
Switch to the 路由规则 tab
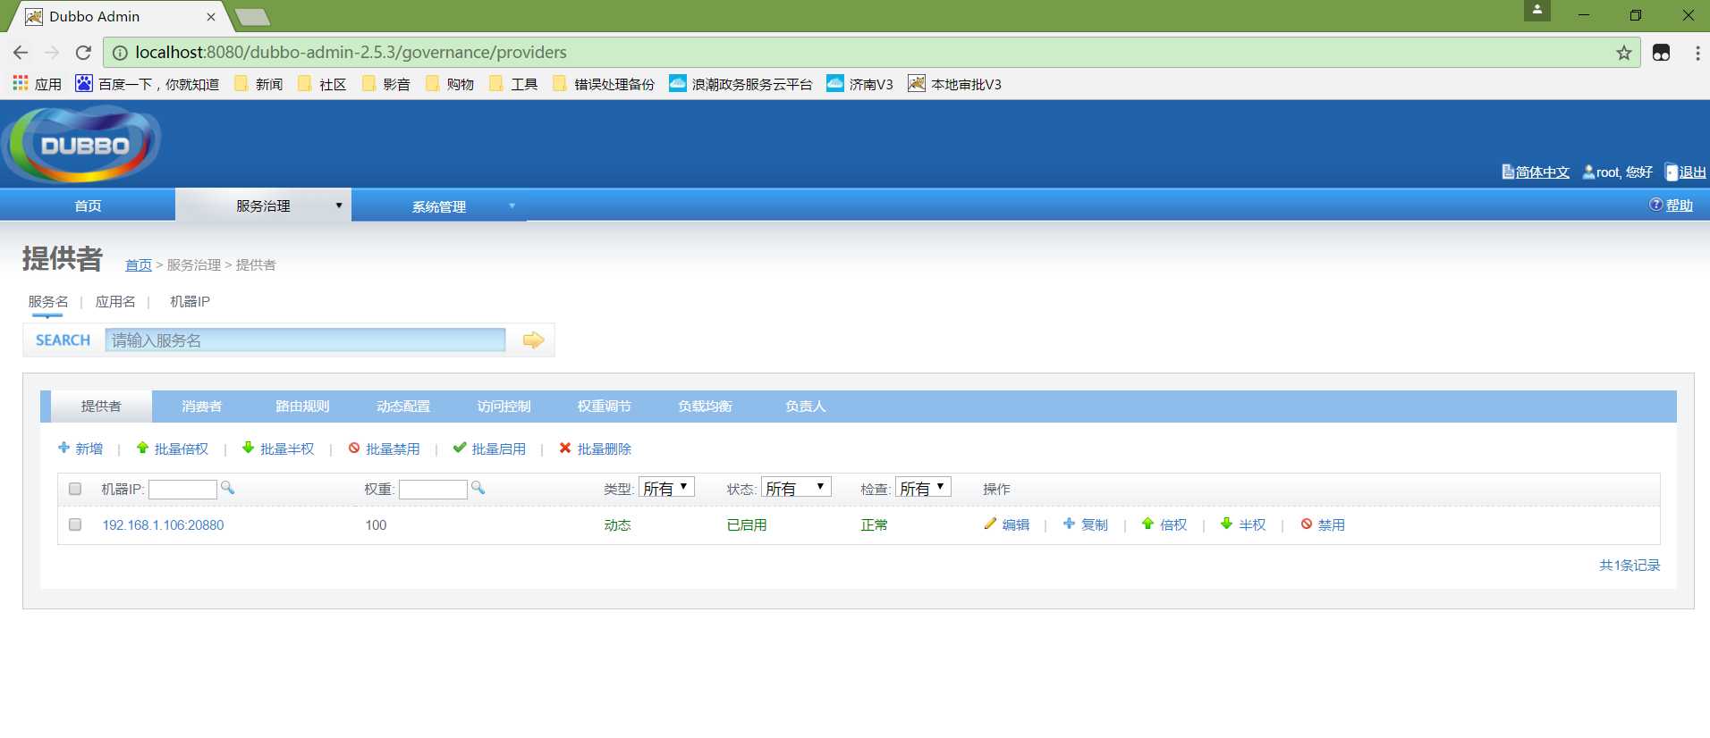302,407
